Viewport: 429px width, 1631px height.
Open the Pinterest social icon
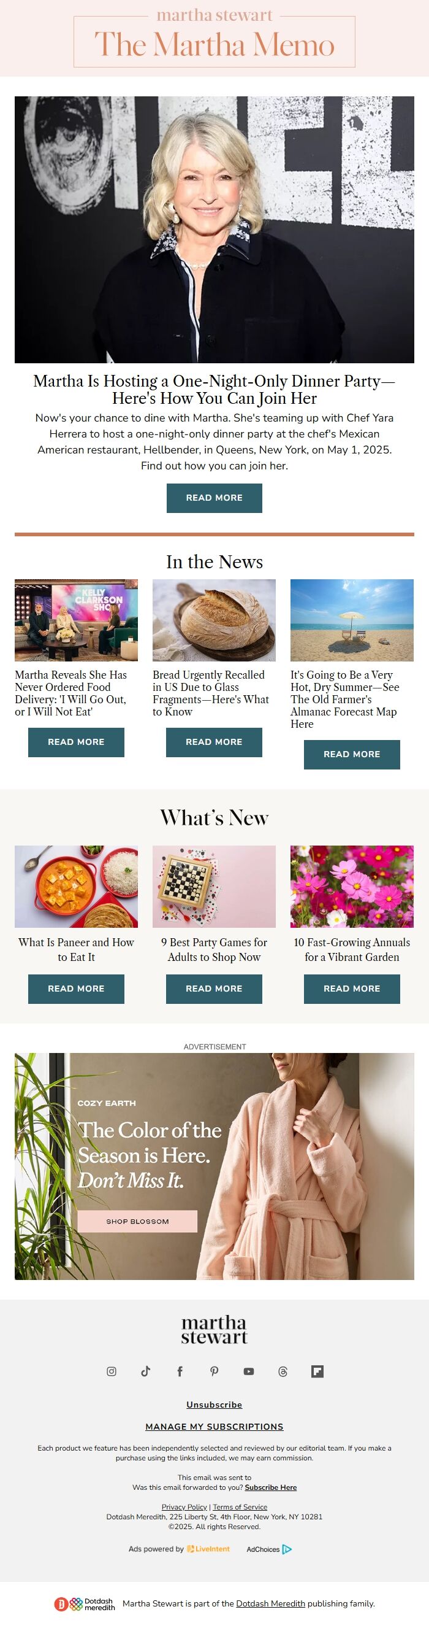point(214,1371)
